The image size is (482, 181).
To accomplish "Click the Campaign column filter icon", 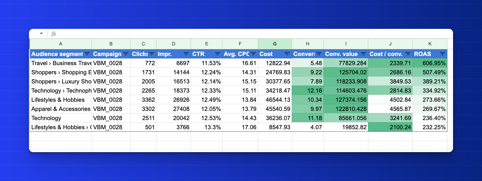I will tap(125, 54).
